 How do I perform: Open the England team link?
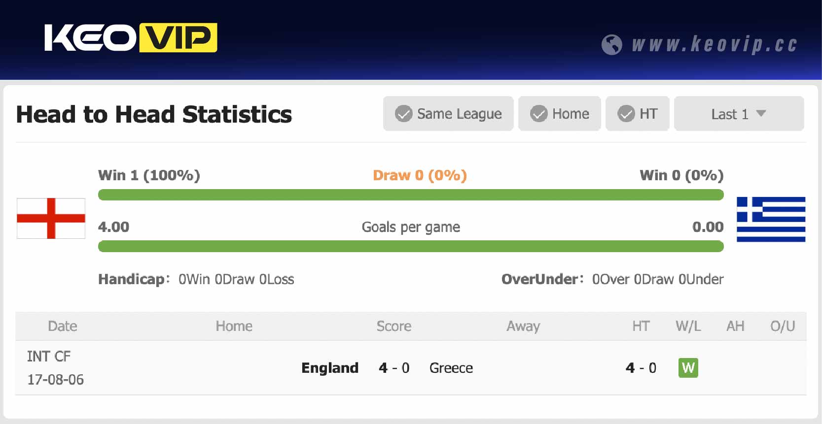(330, 368)
